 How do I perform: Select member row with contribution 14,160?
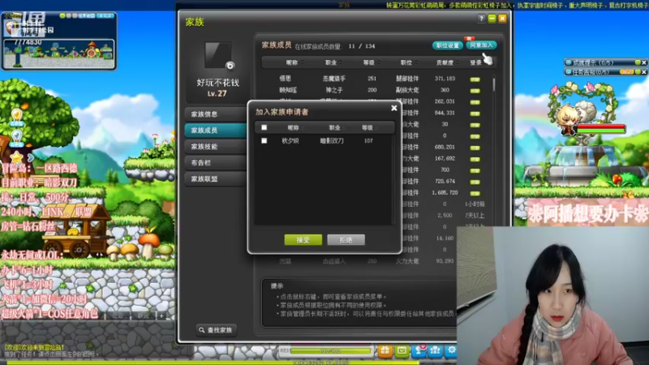(431, 238)
